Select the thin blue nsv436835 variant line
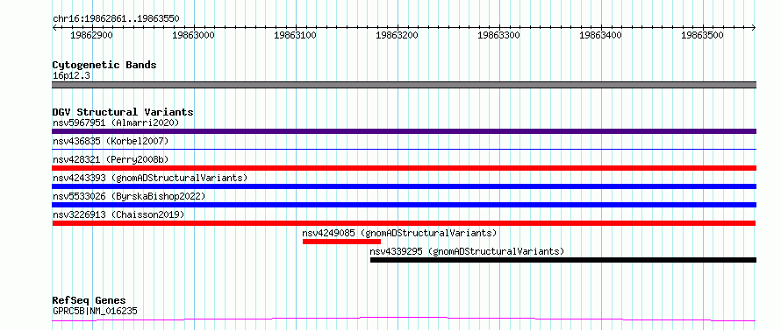The height and width of the screenshot is (330, 781). pyautogui.click(x=404, y=149)
